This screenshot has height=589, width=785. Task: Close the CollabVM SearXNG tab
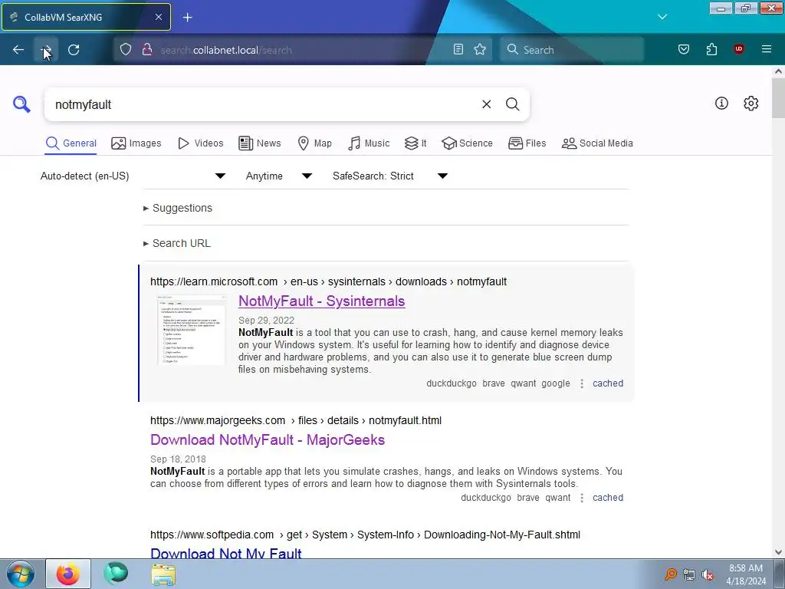[158, 17]
